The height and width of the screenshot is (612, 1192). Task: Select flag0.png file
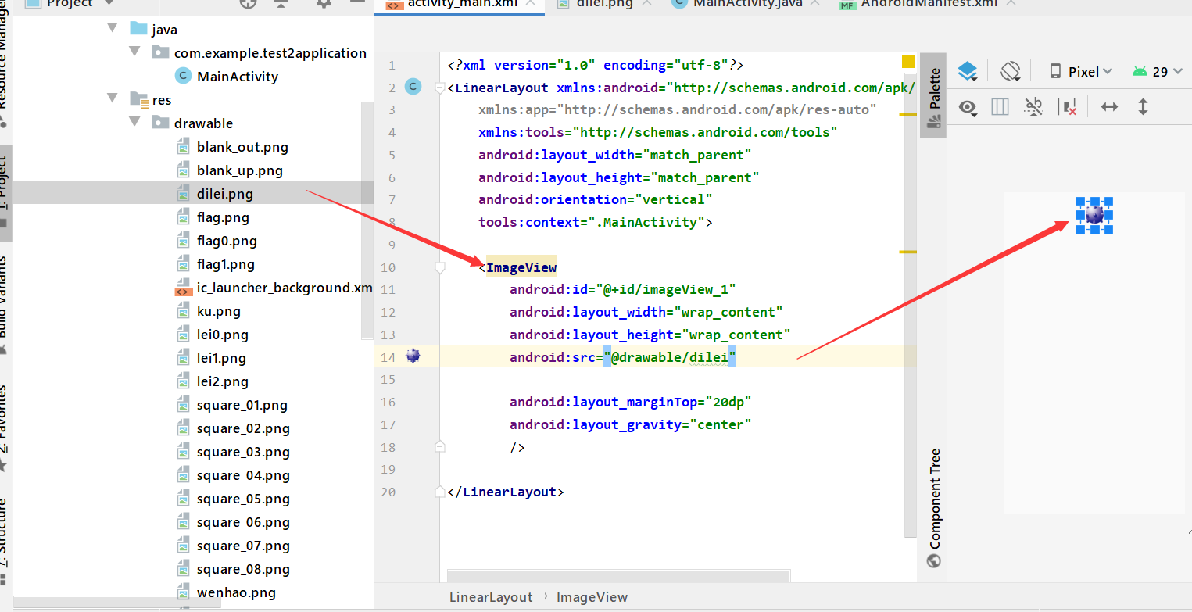click(x=227, y=241)
